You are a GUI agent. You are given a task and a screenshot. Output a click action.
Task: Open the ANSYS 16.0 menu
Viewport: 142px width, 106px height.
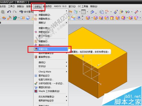(60, 6)
